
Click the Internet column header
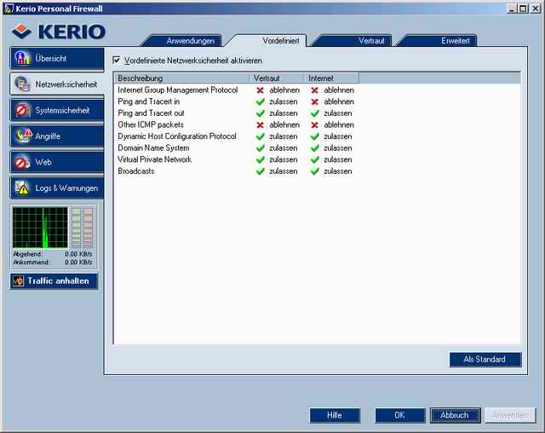331,78
